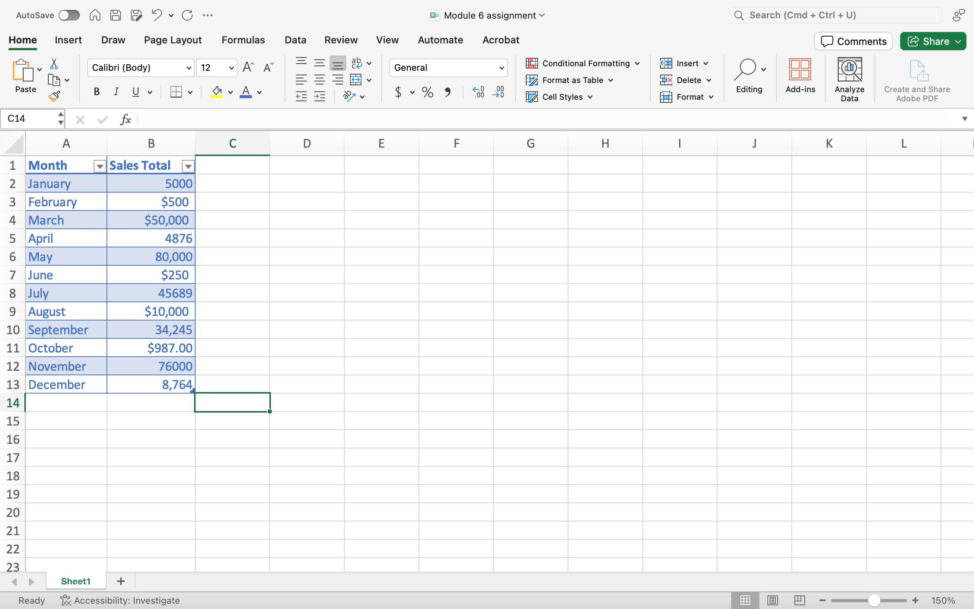Open the Month column filter dropdown

[x=100, y=166]
